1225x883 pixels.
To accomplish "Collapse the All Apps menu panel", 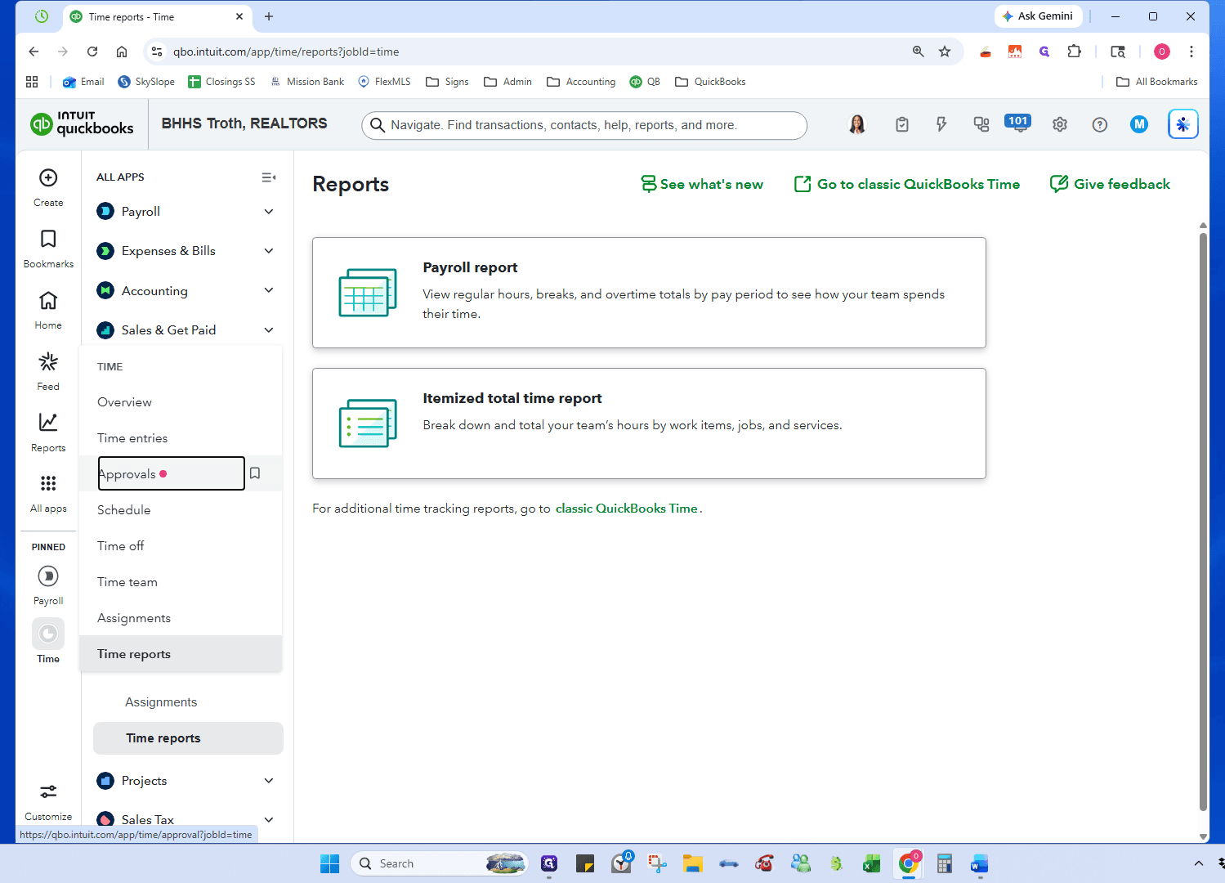I will (x=268, y=177).
